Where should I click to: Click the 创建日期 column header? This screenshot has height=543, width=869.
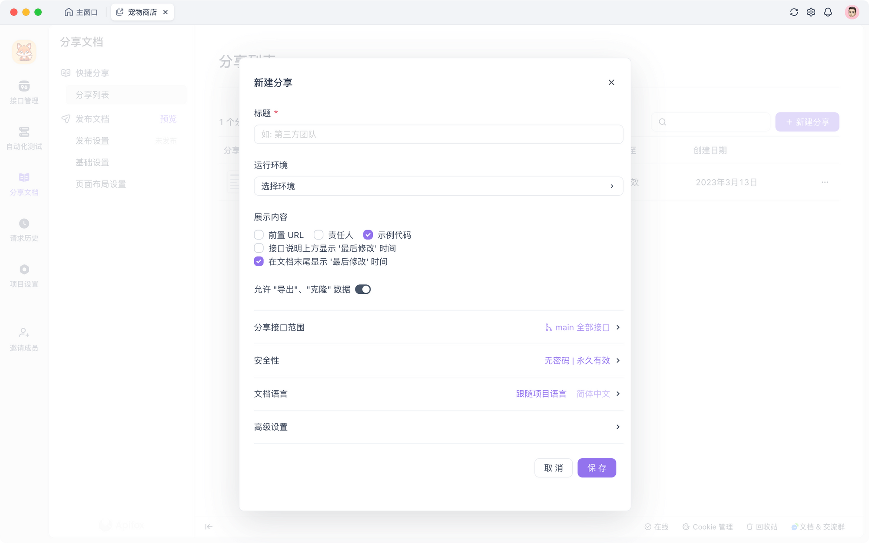coord(710,150)
